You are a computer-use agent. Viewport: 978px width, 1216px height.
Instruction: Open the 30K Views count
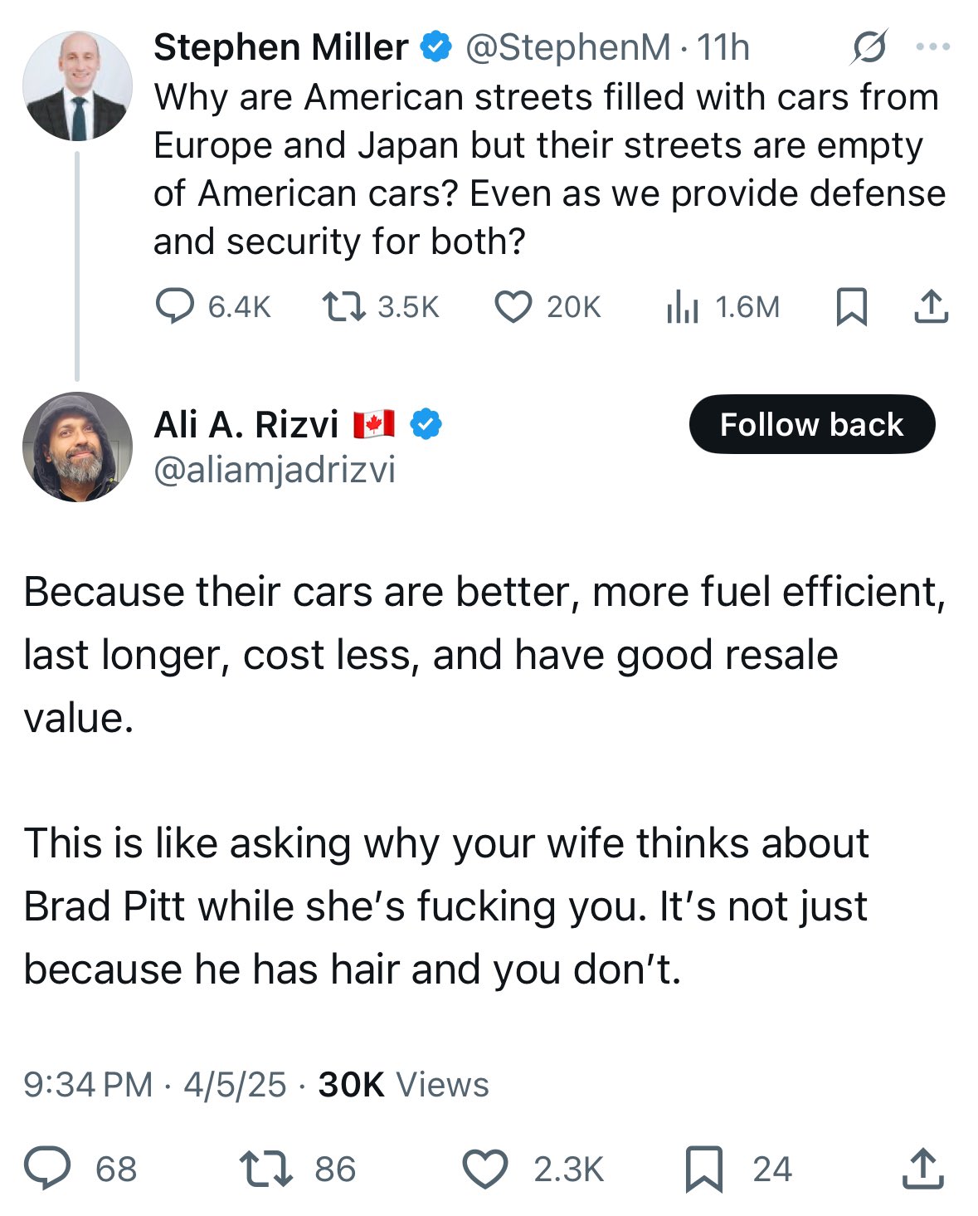coord(403,1084)
